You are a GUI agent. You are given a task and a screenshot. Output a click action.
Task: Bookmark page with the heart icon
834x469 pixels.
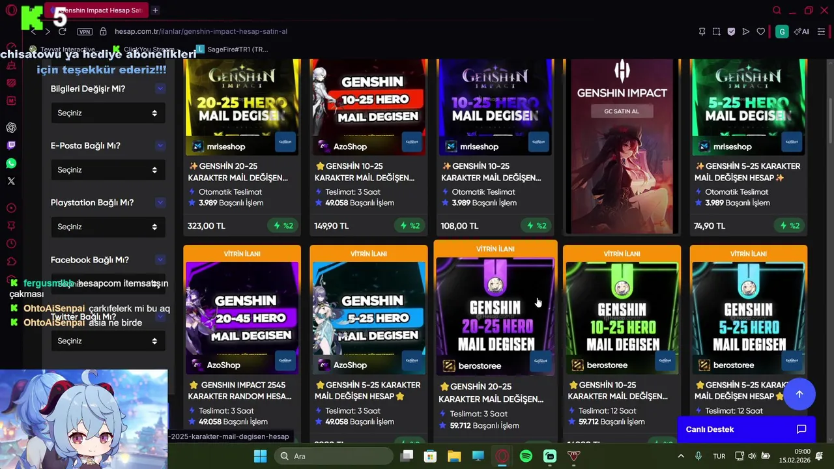[x=760, y=31]
